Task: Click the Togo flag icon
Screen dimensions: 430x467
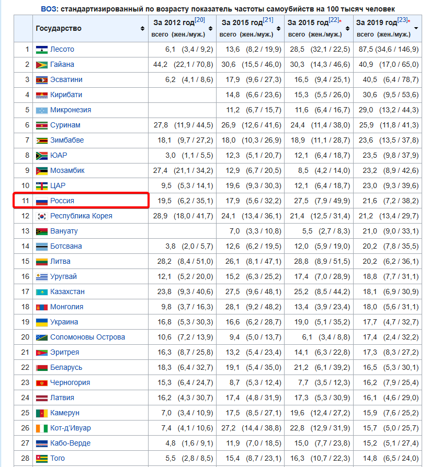Action: click(41, 459)
